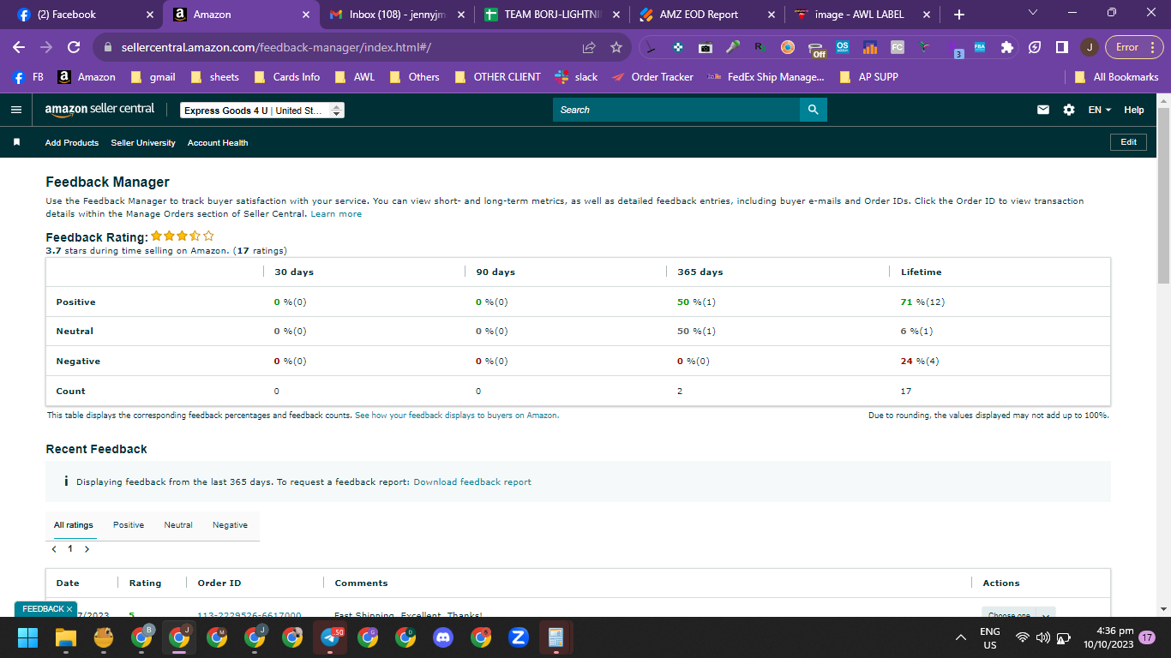
Task: Go to next feedback page arrow
Action: pyautogui.click(x=87, y=549)
